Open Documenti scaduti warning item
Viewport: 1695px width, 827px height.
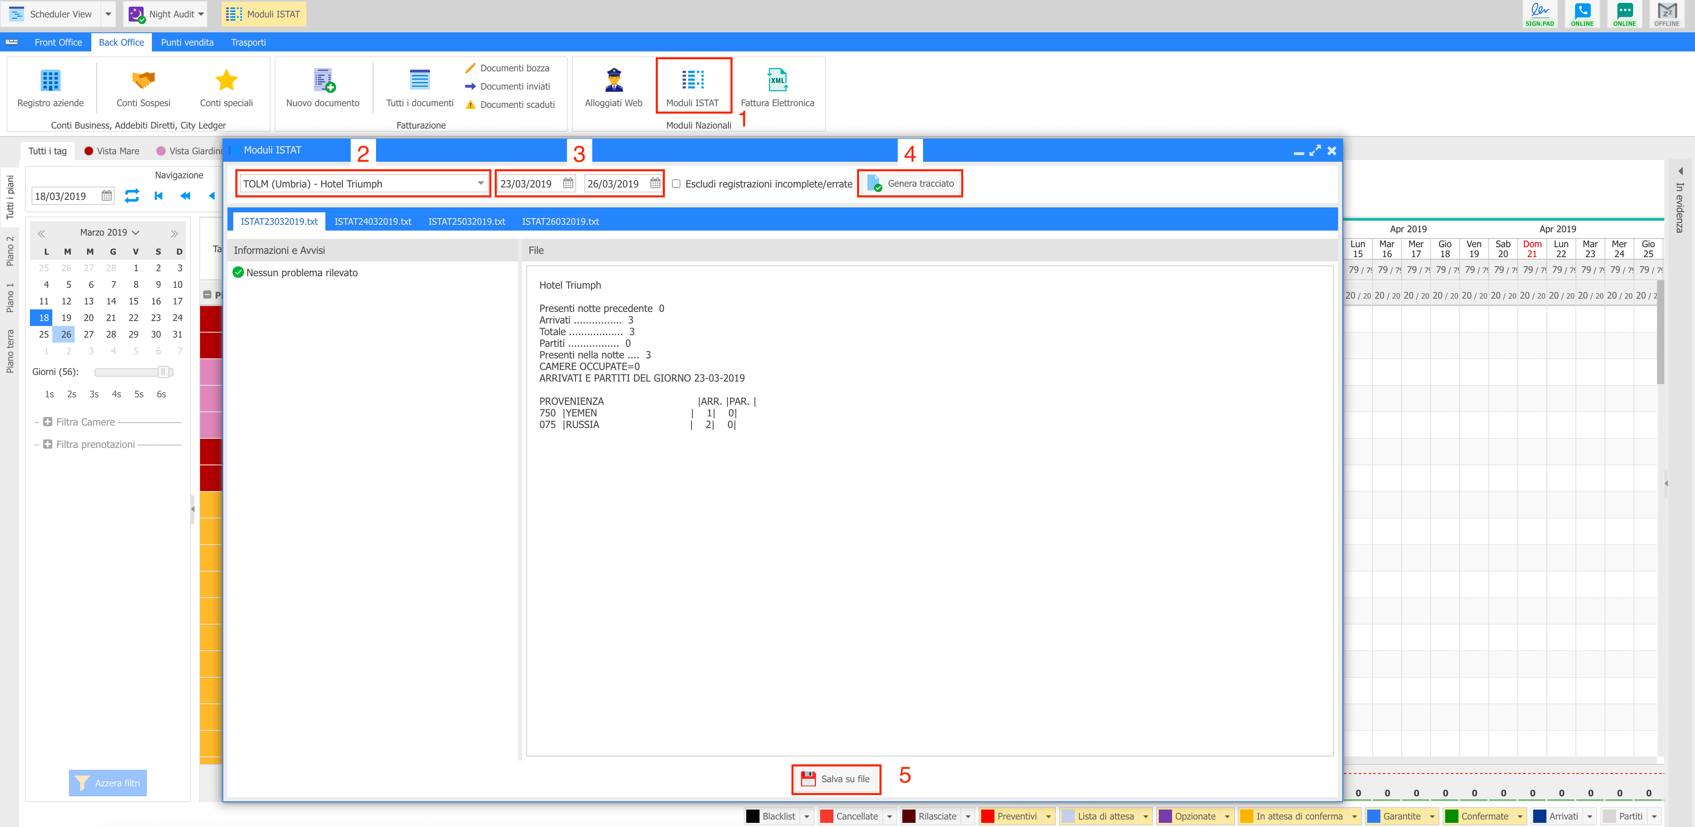[510, 105]
